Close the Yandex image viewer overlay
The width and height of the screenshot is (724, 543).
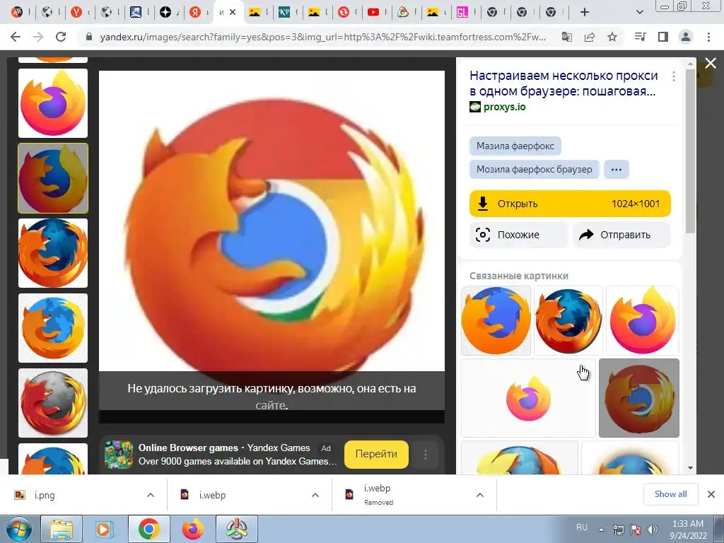711,63
